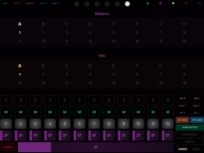The height and width of the screenshot is (153, 204).
Task: Click SEND KIT in top bar
Action: tap(30, 4)
